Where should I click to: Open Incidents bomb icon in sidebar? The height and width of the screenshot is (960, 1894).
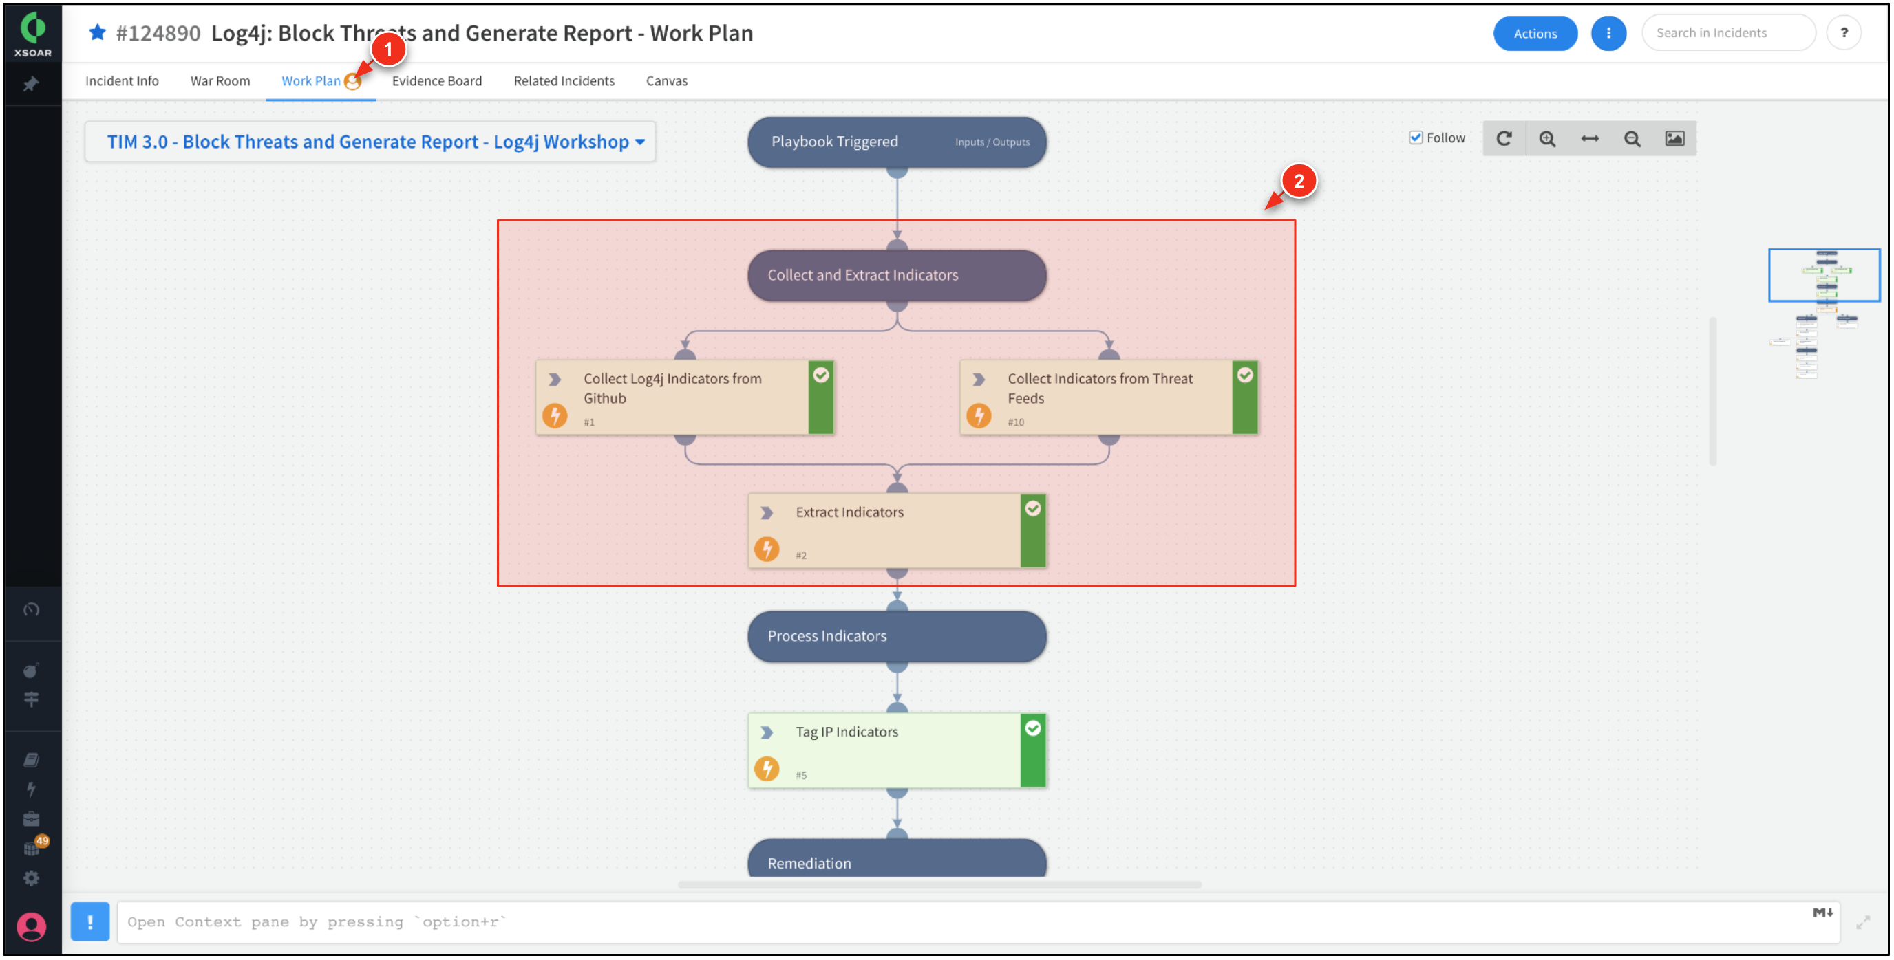(31, 670)
